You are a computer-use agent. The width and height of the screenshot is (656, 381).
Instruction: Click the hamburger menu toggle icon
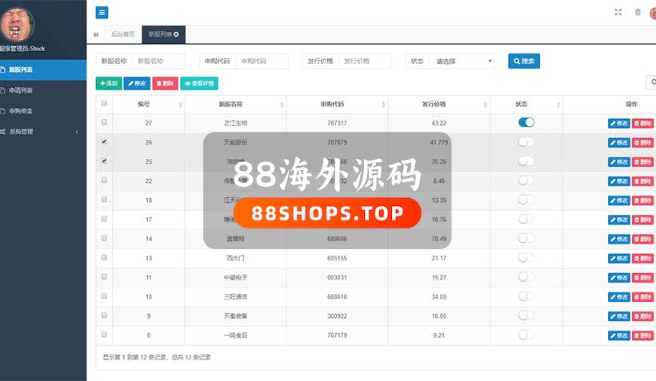point(102,12)
